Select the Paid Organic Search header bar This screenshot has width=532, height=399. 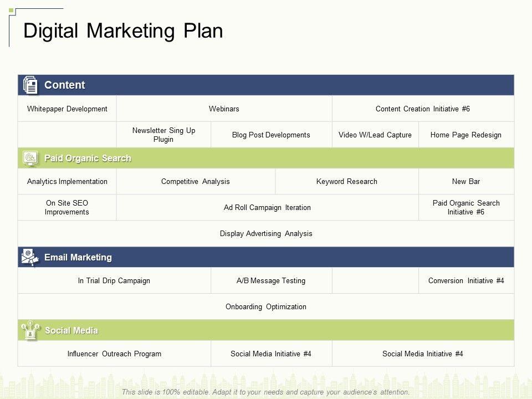[266, 158]
